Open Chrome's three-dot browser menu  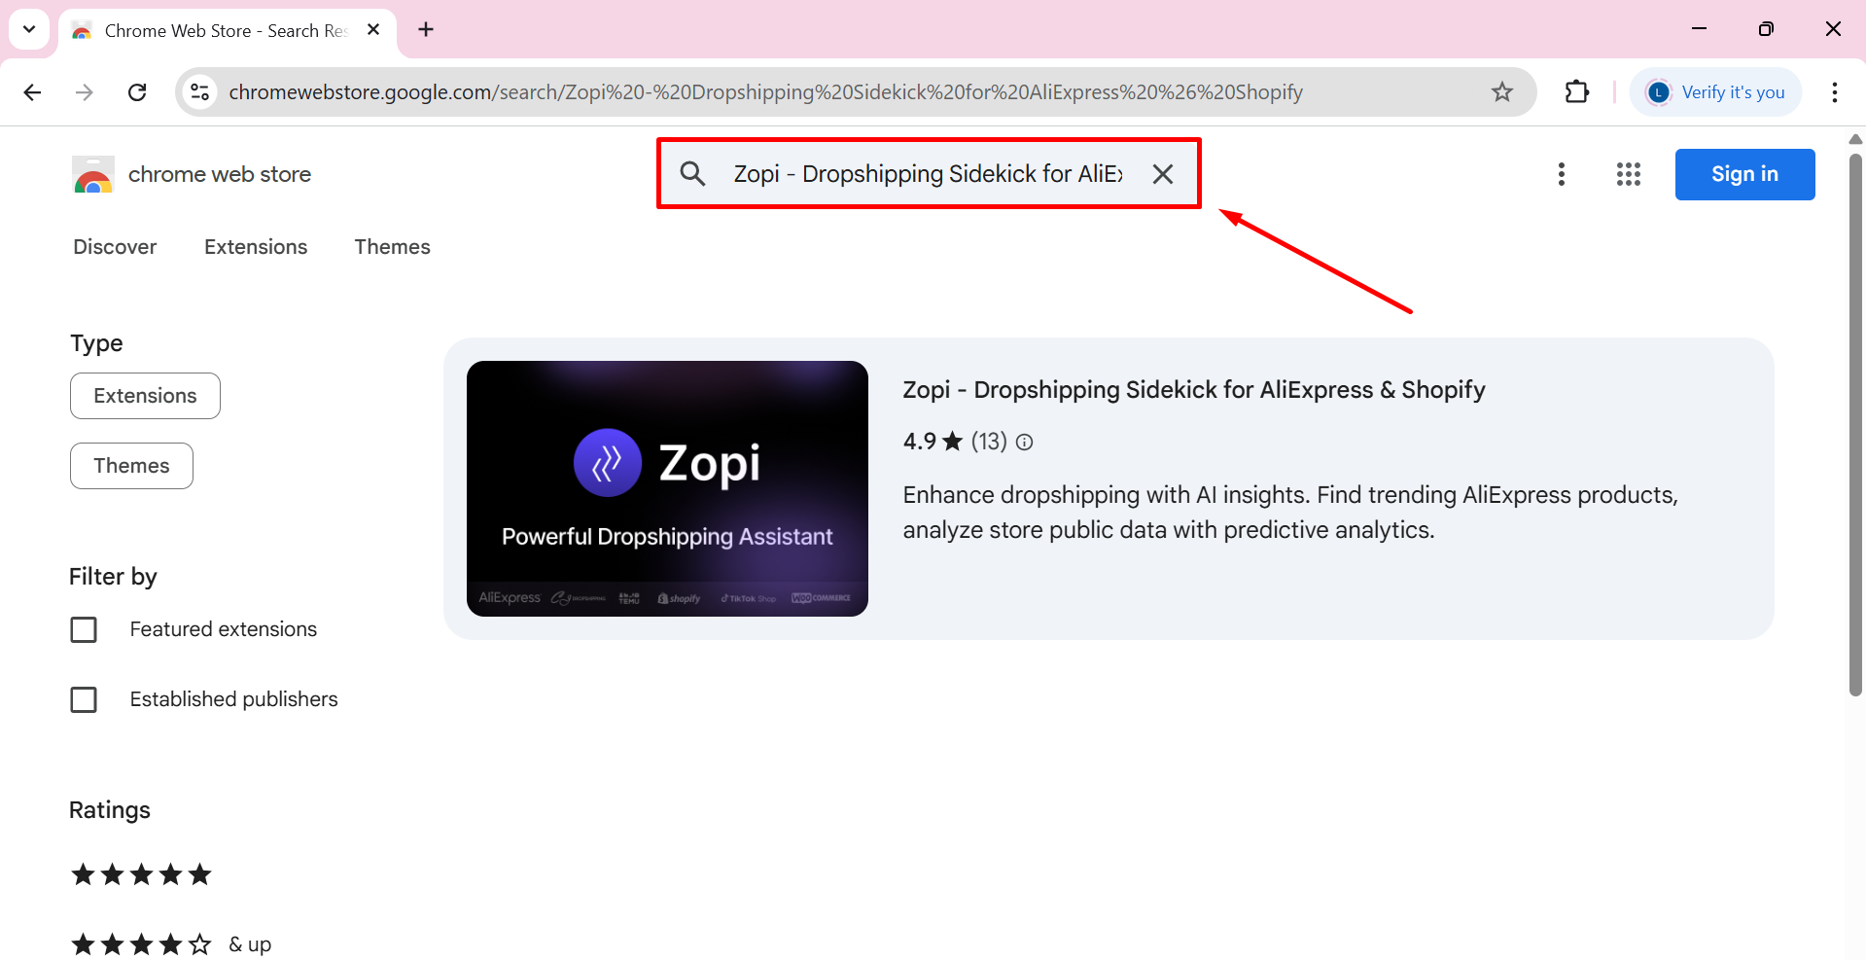coord(1835,92)
